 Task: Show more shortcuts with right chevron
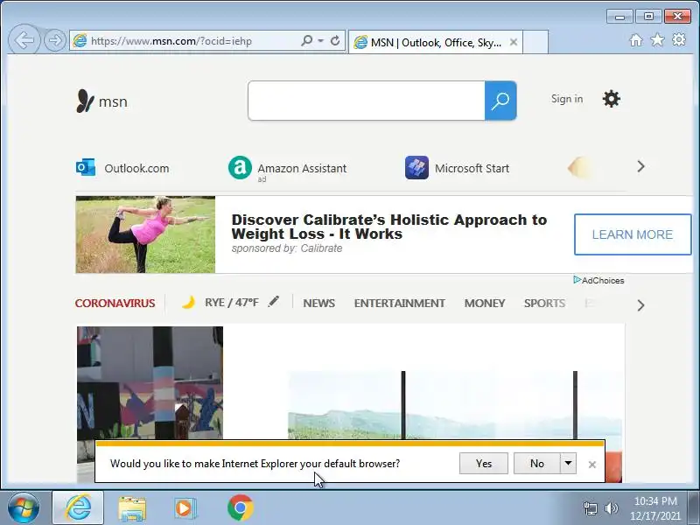(640, 166)
